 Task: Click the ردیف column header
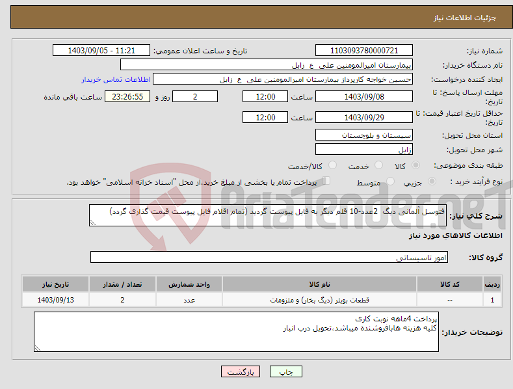(x=492, y=284)
